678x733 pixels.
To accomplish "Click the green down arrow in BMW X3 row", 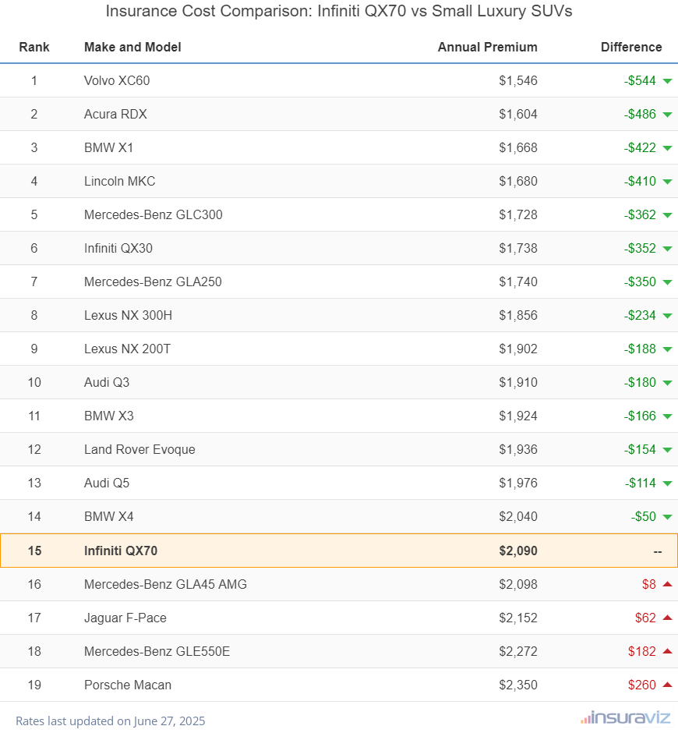I will pyautogui.click(x=667, y=416).
